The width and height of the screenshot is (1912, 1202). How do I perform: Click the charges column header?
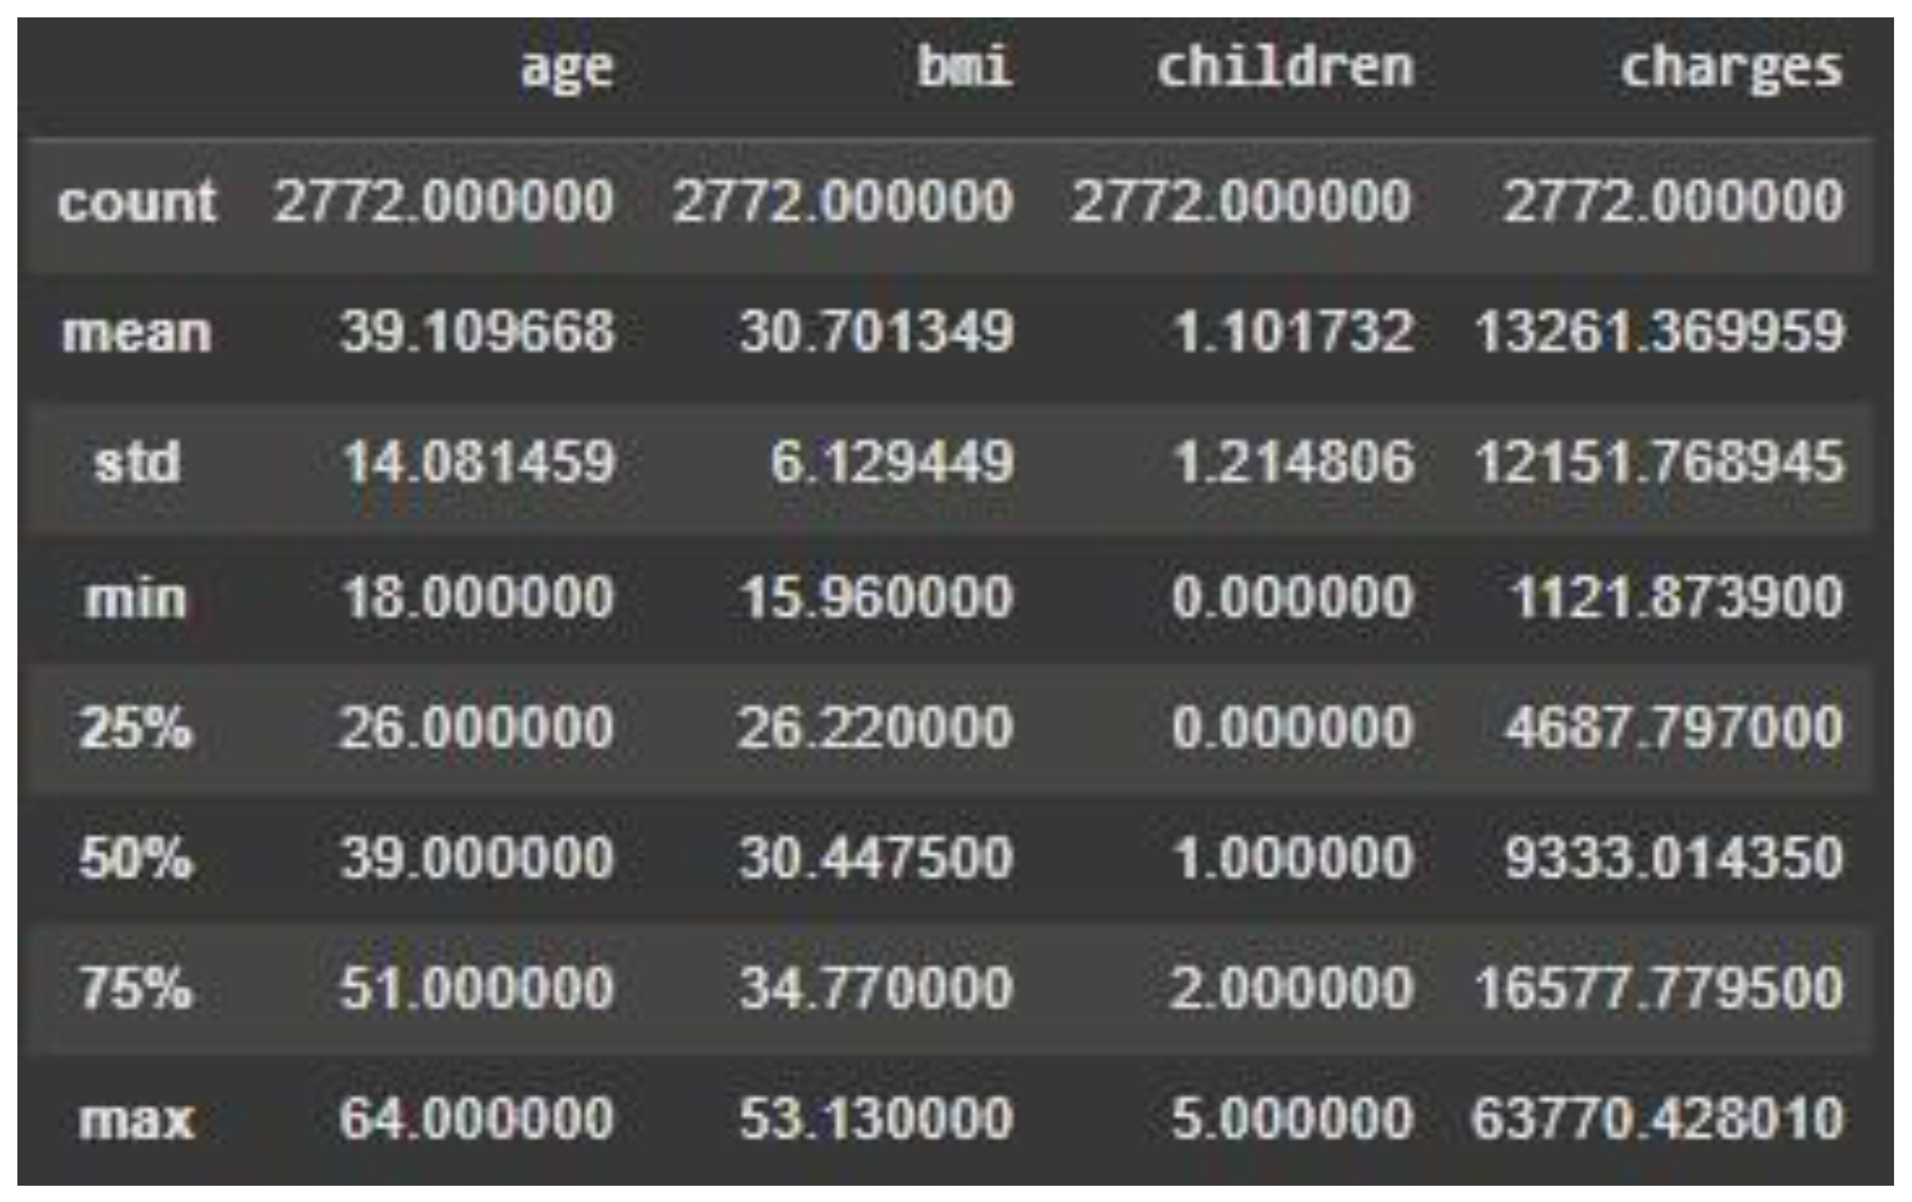[x=1731, y=68]
